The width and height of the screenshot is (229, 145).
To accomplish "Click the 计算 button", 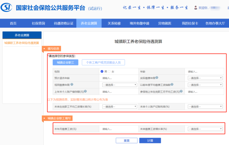I will click(150, 140).
